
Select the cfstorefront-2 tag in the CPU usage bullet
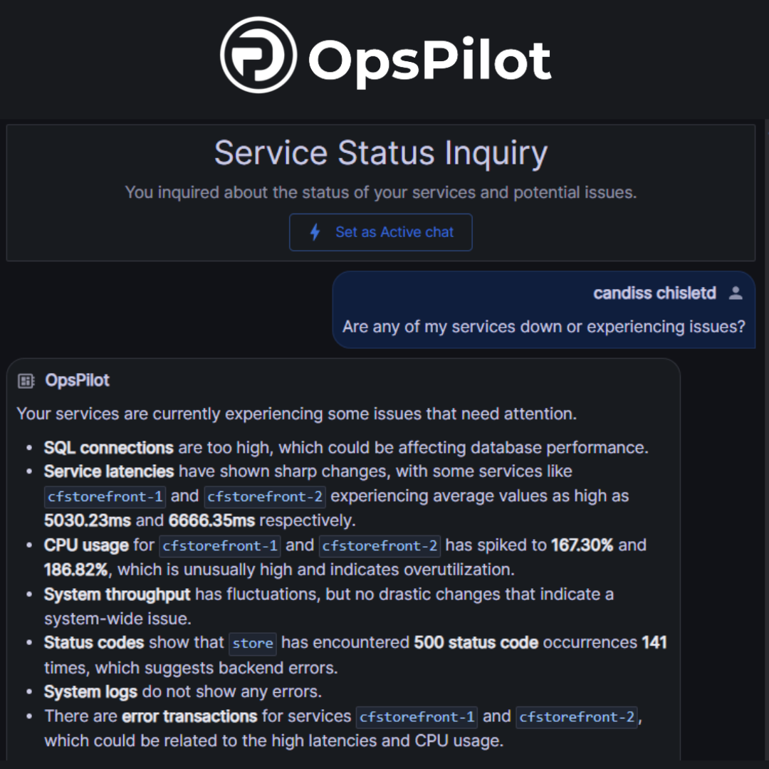pyautogui.click(x=379, y=545)
